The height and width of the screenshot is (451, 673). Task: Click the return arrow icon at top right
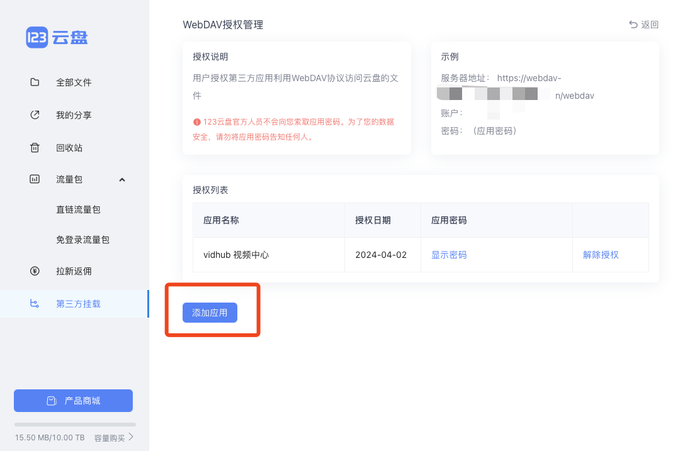633,25
